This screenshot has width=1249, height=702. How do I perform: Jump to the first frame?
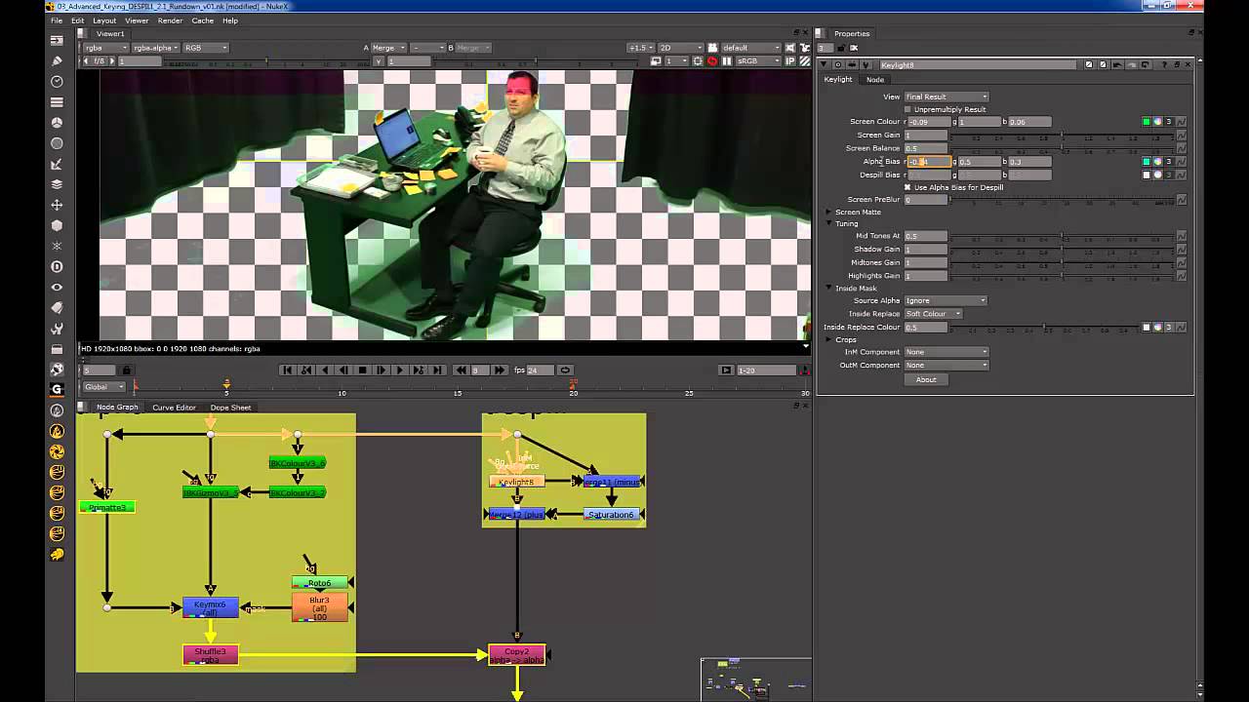[287, 370]
